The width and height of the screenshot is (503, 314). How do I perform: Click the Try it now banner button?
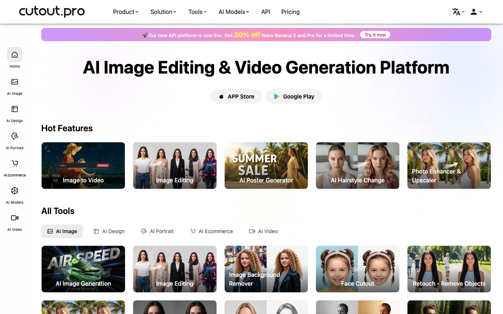click(x=375, y=35)
